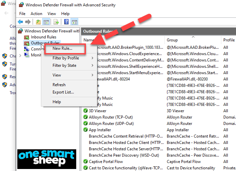This screenshot has width=236, height=171.
Task: Click the Connection Security Rules tree icon
Action: click(27, 49)
